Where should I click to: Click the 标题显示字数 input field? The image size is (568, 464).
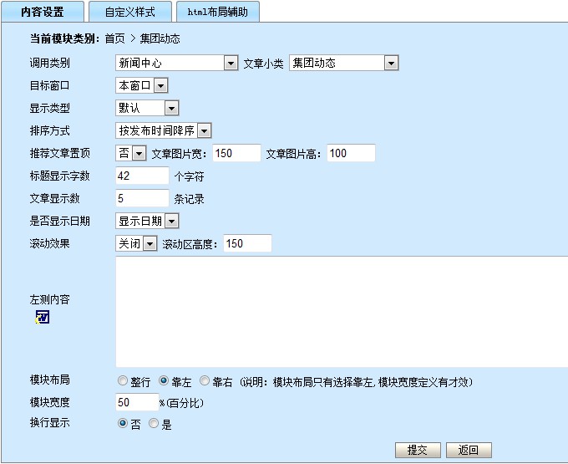(142, 176)
